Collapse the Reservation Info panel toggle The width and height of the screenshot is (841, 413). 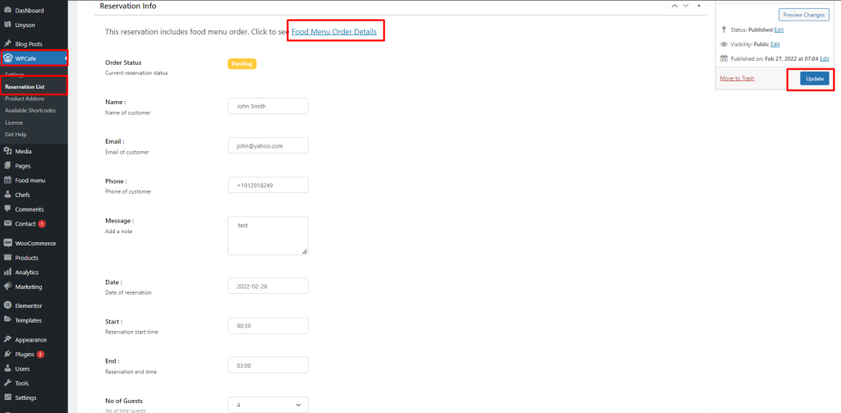(698, 6)
